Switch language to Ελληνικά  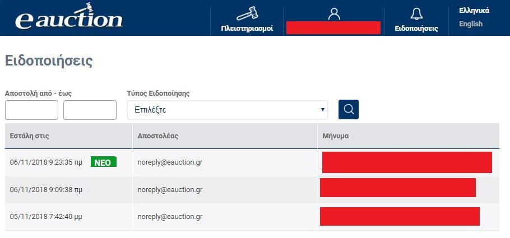point(474,11)
